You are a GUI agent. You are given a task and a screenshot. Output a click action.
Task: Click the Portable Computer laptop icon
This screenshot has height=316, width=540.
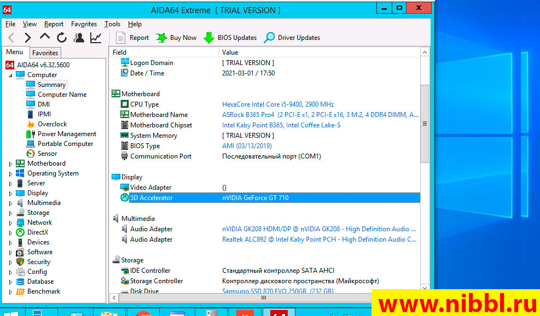point(31,144)
